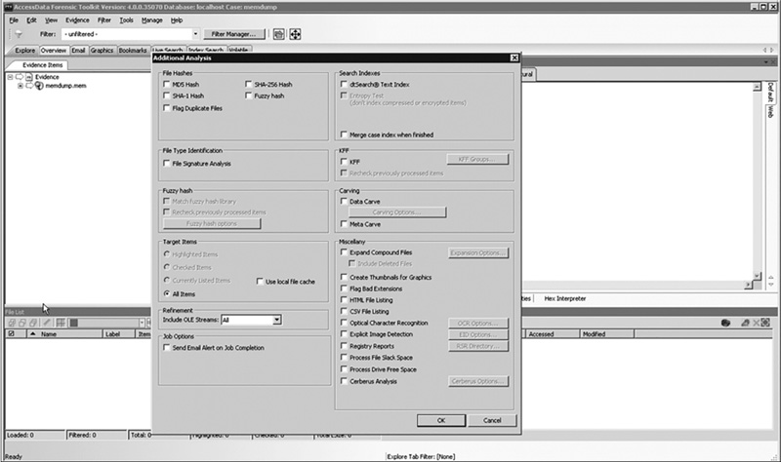Select the All Items radio button
Viewport: 781px width, 462px height.
coord(167,294)
